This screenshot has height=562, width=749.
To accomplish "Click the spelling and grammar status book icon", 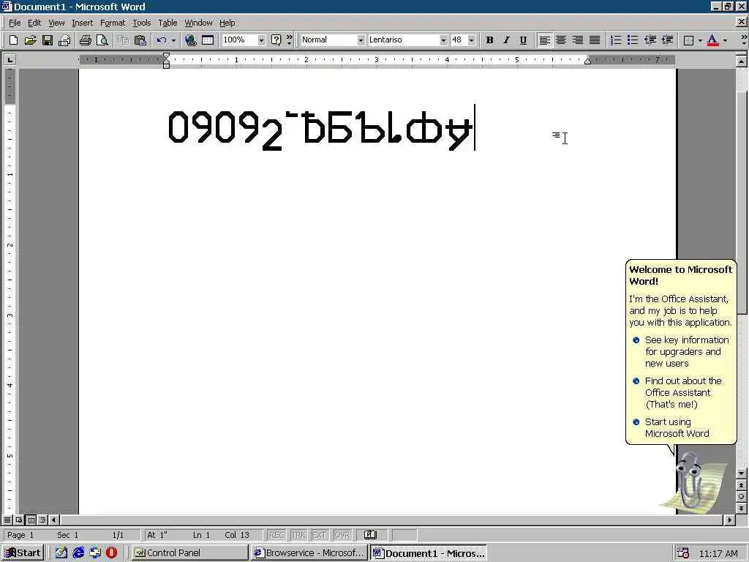I will tap(370, 535).
